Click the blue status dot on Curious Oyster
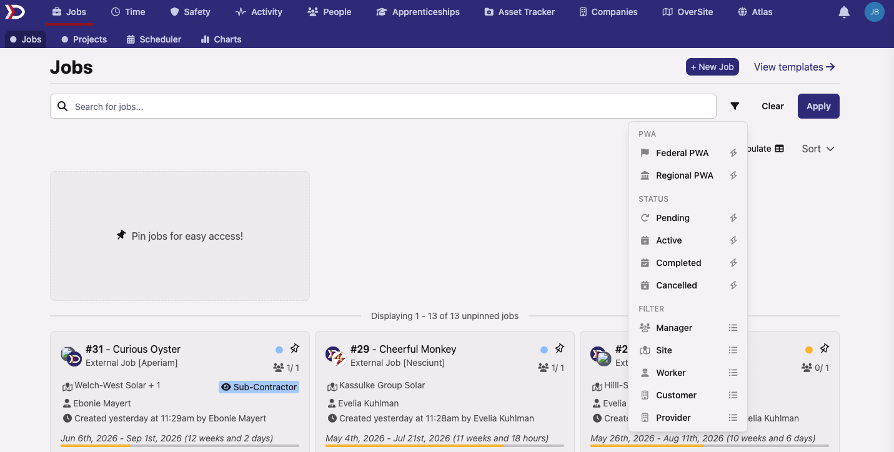The width and height of the screenshot is (894, 452). 279,350
